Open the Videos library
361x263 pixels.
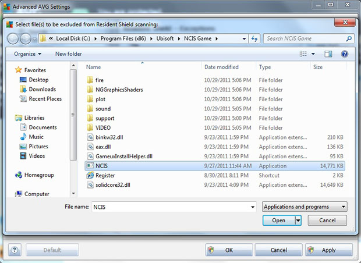pyautogui.click(x=33, y=156)
